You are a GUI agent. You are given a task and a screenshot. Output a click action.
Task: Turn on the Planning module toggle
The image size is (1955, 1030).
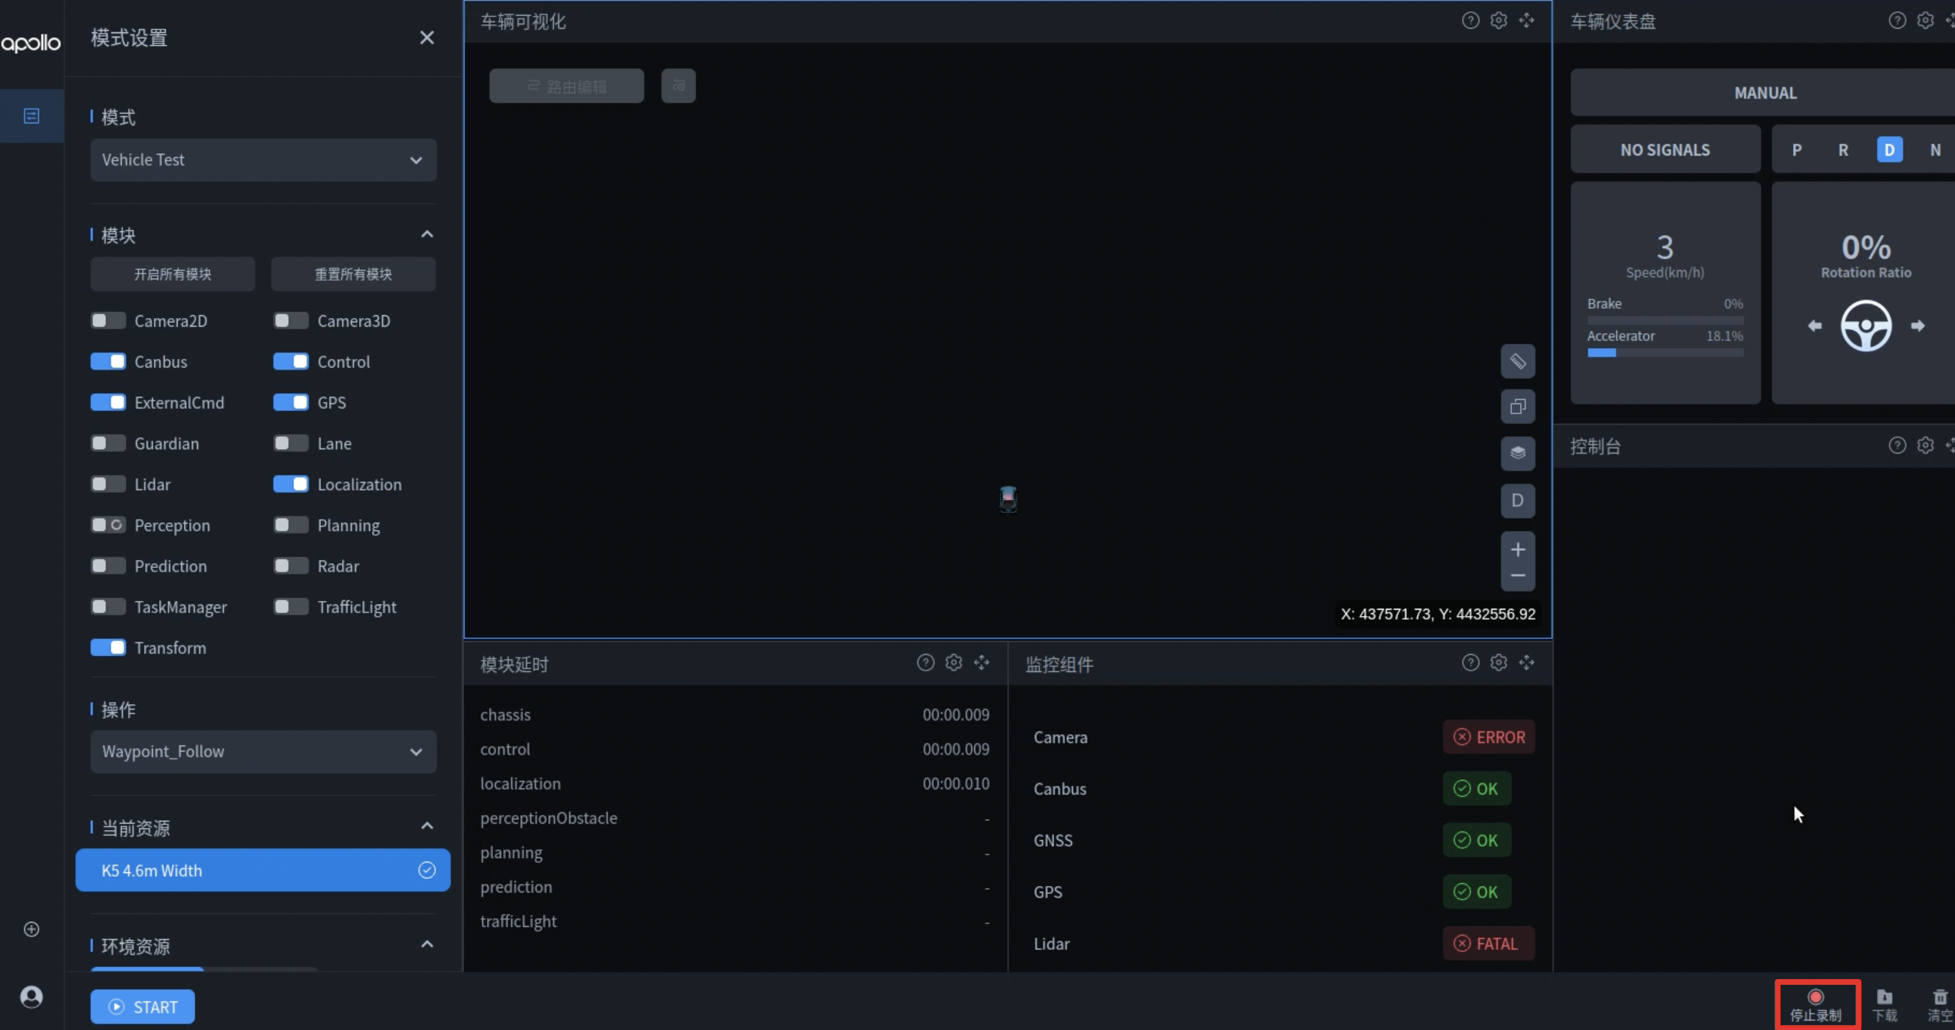[x=291, y=526]
